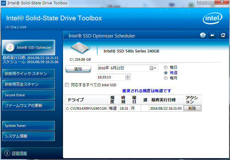Viewport: 230px width, 160px height.
Task: Click the 曜日 column header
Action: [135, 100]
